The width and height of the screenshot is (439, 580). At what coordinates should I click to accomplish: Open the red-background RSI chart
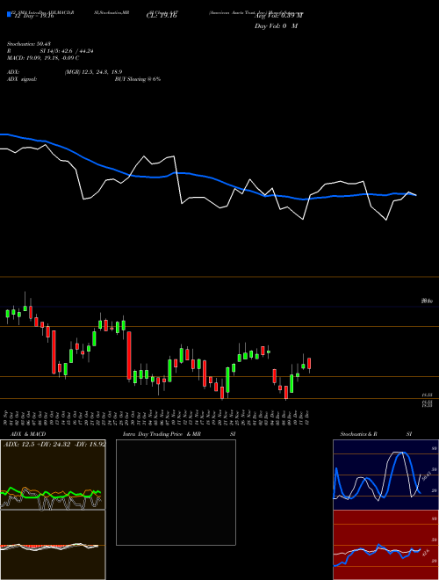385,545
